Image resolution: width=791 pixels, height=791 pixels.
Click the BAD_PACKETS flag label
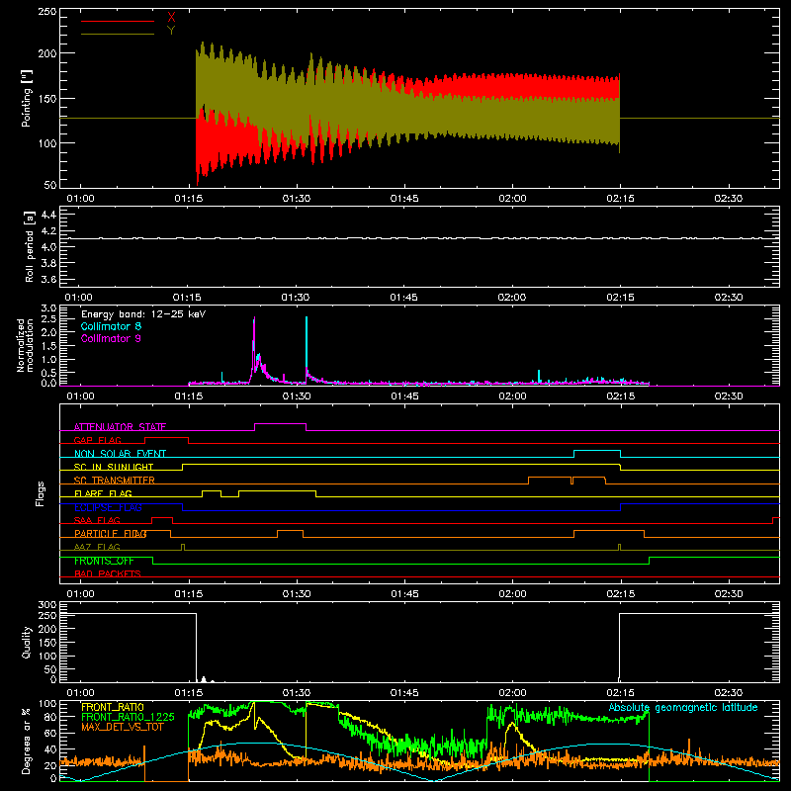108,573
